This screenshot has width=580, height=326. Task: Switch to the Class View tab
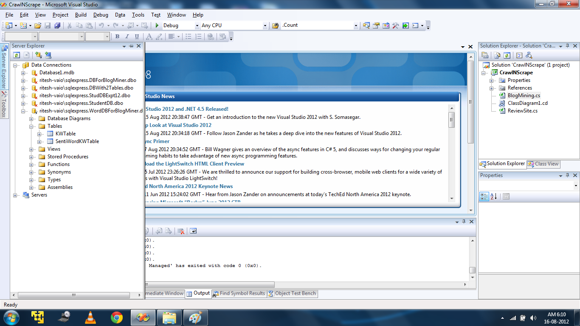coord(543,164)
